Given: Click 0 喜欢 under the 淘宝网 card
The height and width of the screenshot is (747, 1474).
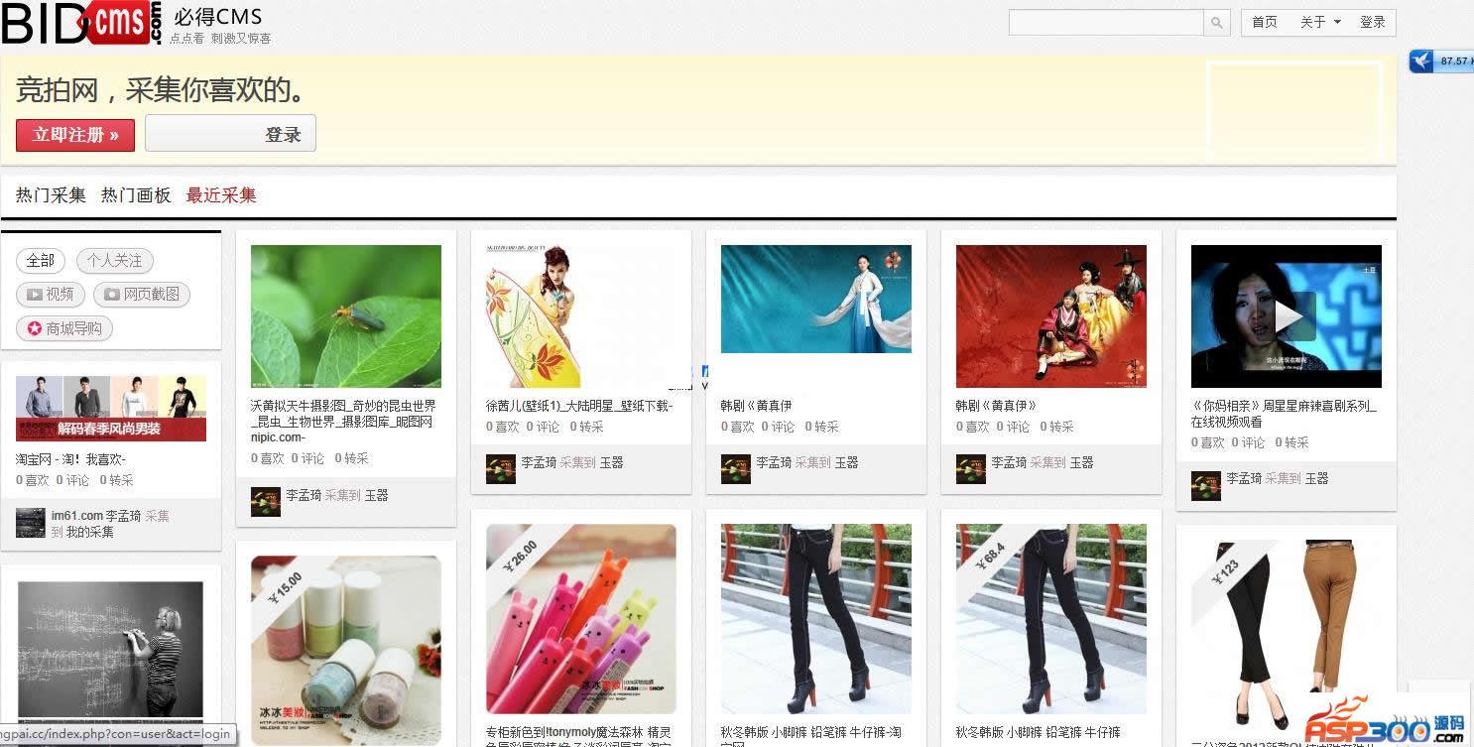Looking at the screenshot, I should click(x=33, y=480).
